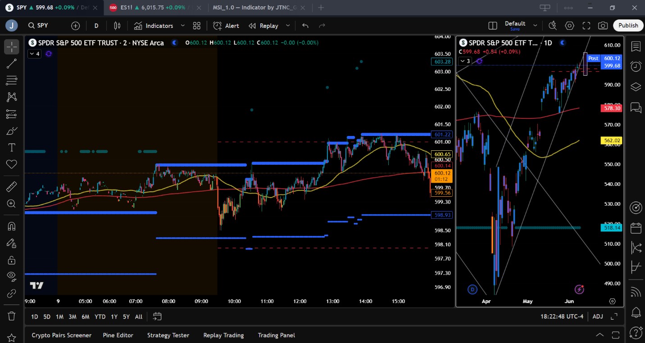Select the YTD date range
Image resolution: width=645 pixels, height=343 pixels.
pos(100,317)
